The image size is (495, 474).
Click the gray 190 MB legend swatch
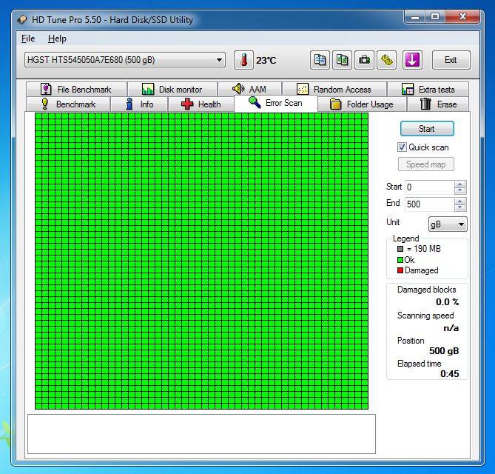(400, 249)
